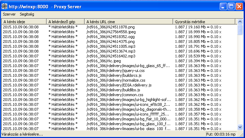The height and width of the screenshot is (138, 245).
Task: Open the Segítség menu
Action: coord(27,15)
